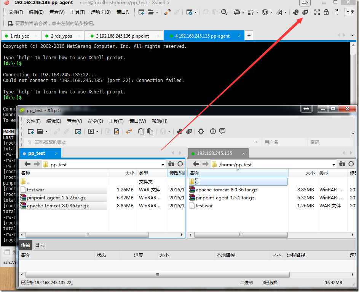Switch to the Log (日志) tab in Xftp
This screenshot has height=292, width=359.
click(40, 245)
